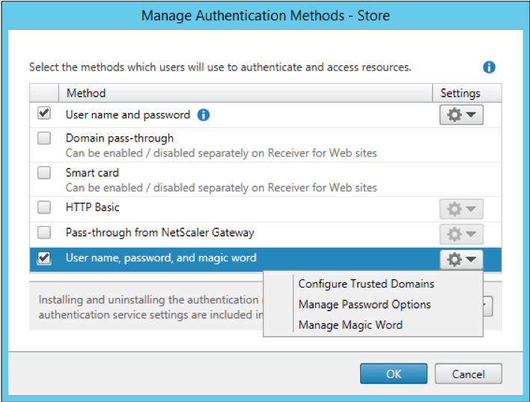This screenshot has height=402, width=530.
Task: Expand the partially hidden dropdown behind the menu
Action: (x=488, y=305)
